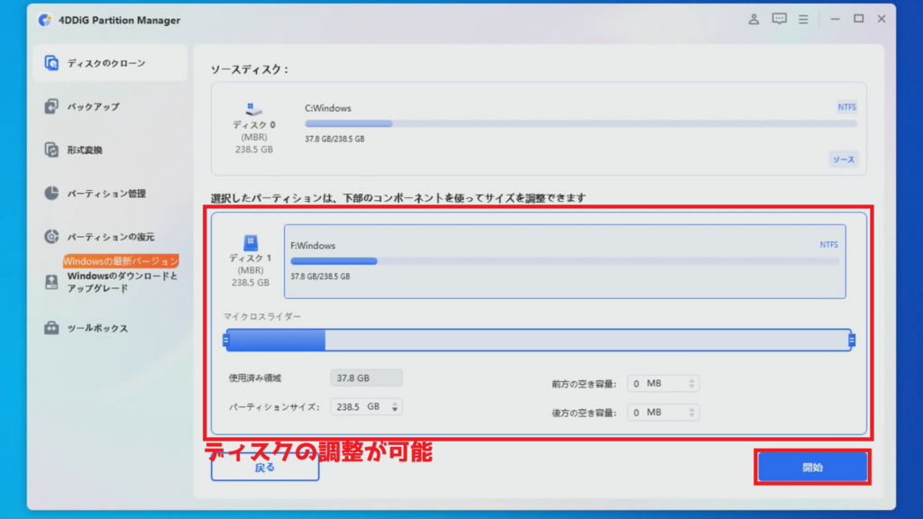The width and height of the screenshot is (923, 519).
Task: Click the partition recovery (パーティションの復元) icon
Action: 52,237
